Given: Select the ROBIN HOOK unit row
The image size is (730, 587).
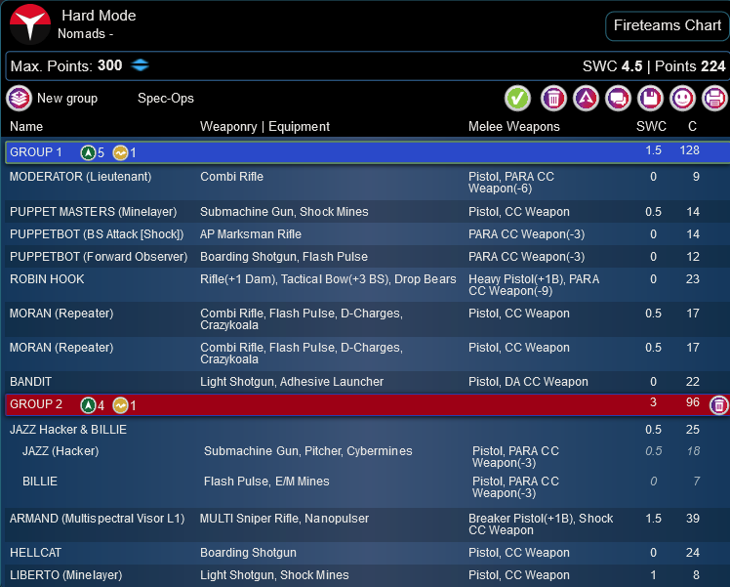Looking at the screenshot, I should pyautogui.click(x=367, y=285).
